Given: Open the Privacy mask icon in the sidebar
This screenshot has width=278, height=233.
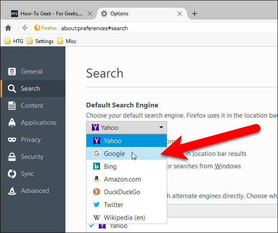Looking at the screenshot, I should [x=12, y=140].
